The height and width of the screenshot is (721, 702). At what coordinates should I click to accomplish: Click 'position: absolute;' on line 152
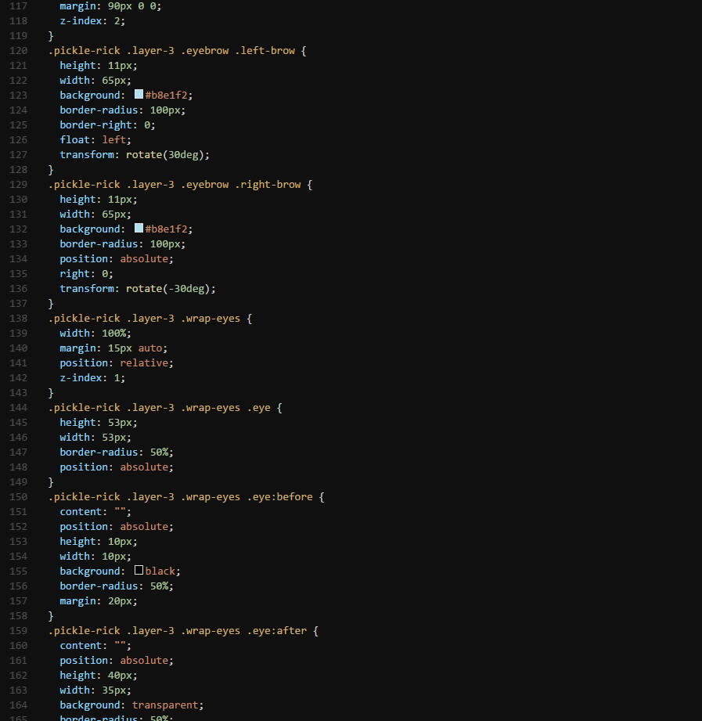[117, 527]
